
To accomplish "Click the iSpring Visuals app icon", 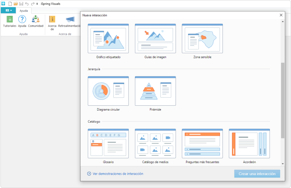I will [3, 3].
